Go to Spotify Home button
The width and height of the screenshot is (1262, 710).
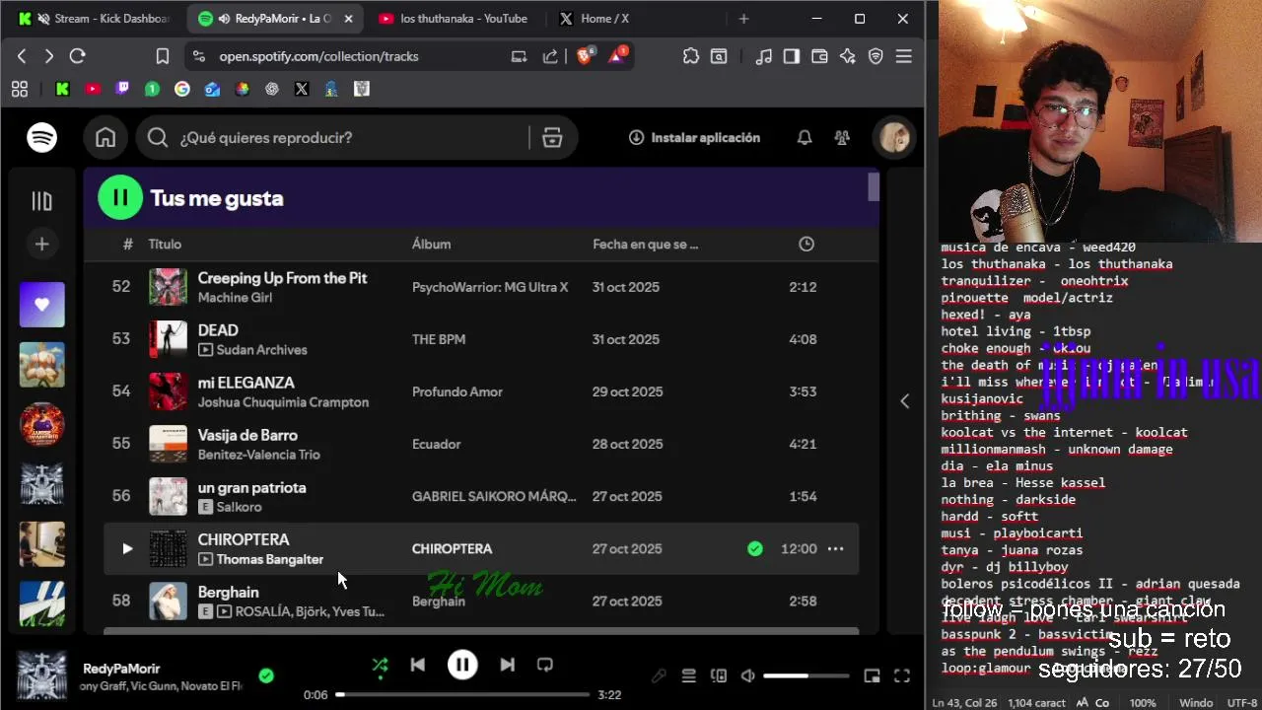[105, 138]
